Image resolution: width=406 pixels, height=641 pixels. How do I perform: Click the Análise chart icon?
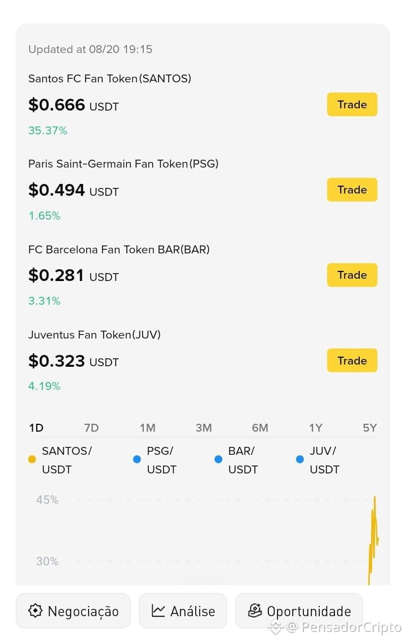point(158,611)
